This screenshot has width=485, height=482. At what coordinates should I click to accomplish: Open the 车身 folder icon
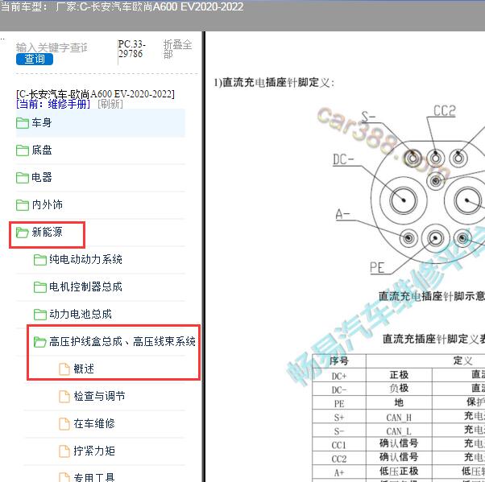23,122
